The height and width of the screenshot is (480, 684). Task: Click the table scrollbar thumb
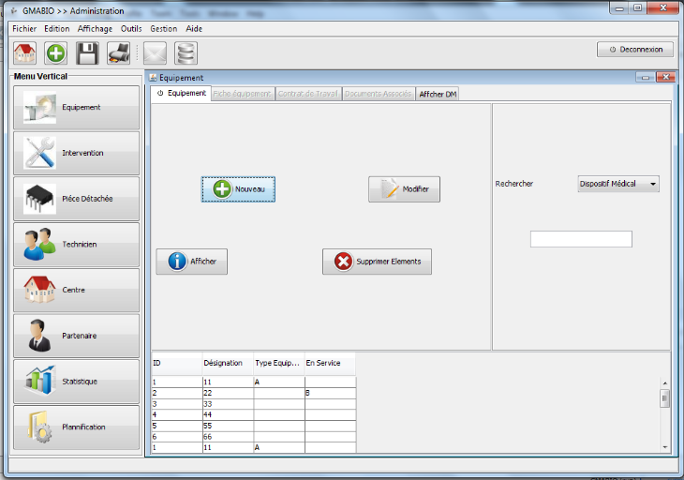click(x=665, y=397)
